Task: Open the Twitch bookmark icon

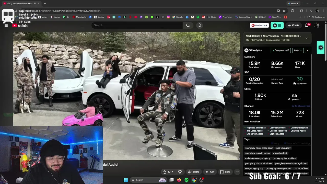Action: (x=141, y=17)
